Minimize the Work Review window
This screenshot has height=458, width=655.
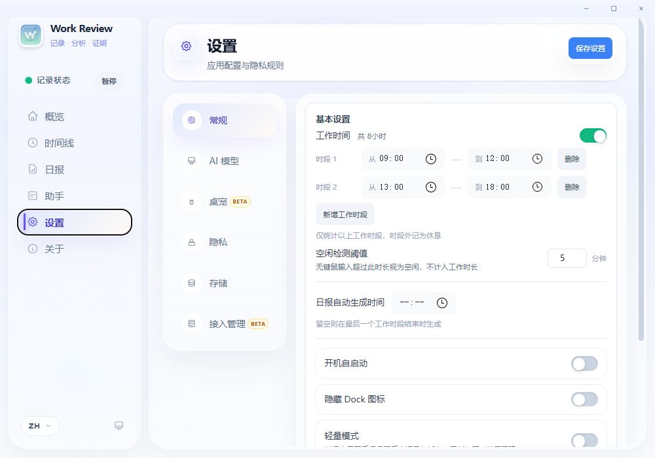coord(586,9)
